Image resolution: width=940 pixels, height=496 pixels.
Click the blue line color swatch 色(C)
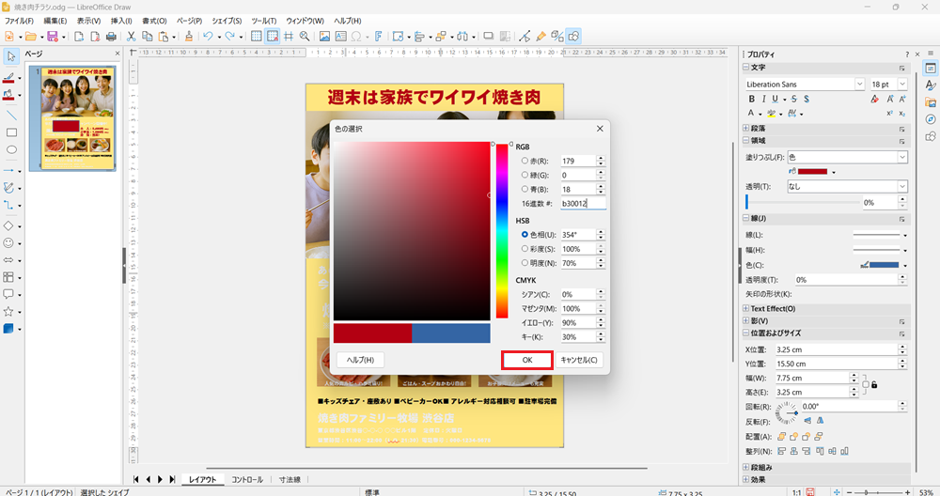coord(884,265)
